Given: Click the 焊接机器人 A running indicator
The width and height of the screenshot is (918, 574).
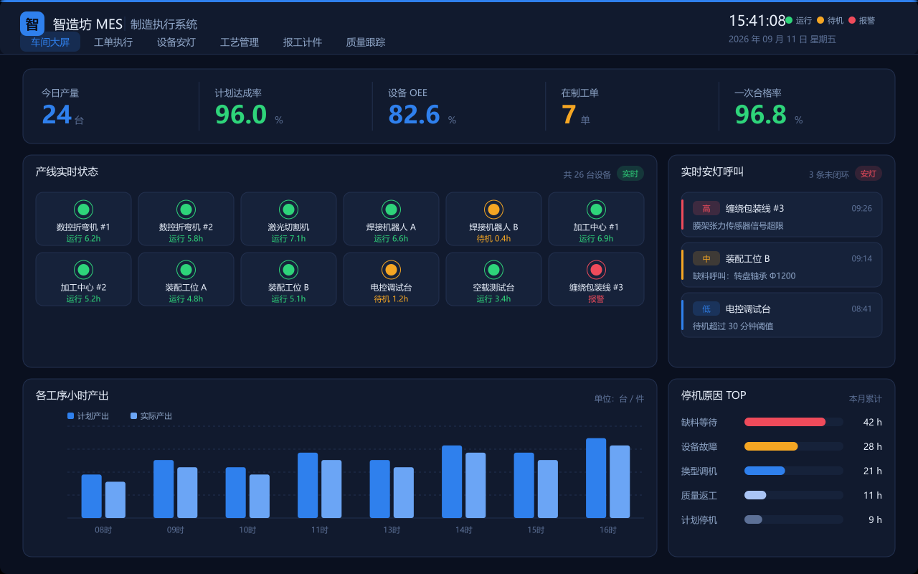Looking at the screenshot, I should click(x=391, y=210).
